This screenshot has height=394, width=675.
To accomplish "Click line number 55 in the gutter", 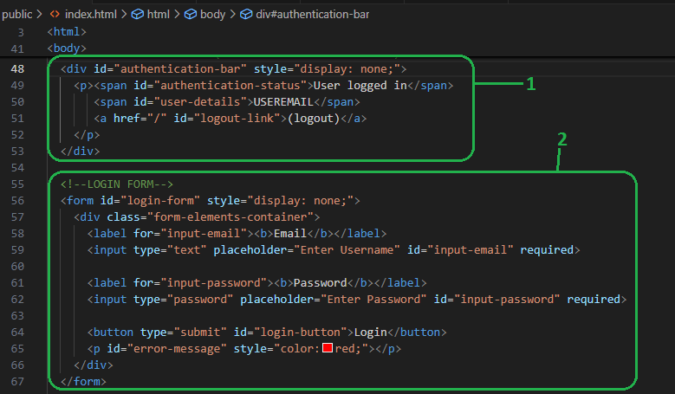I will (17, 184).
